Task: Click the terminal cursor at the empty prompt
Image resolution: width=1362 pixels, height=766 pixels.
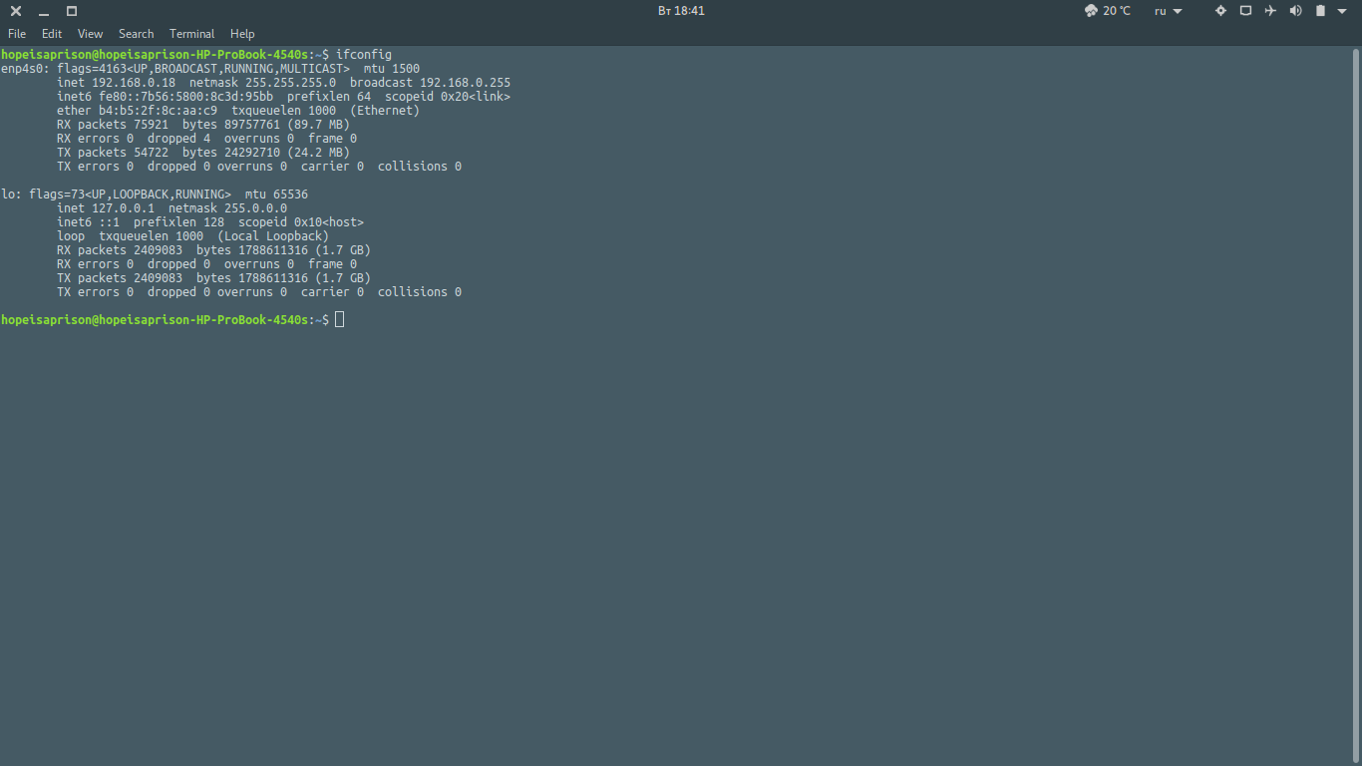Action: 340,319
